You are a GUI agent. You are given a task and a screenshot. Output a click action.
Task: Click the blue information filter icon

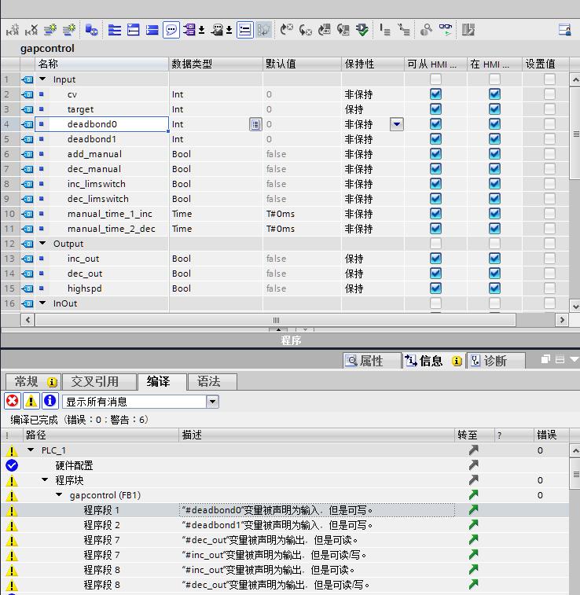pyautogui.click(x=50, y=401)
